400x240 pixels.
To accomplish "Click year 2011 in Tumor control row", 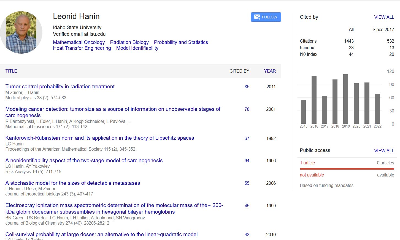I will 271,87.
